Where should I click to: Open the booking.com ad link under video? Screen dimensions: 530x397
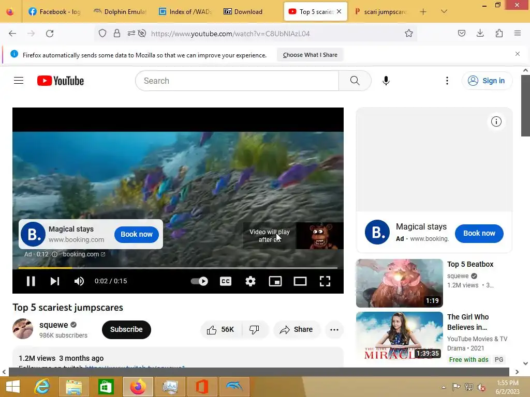84,254
